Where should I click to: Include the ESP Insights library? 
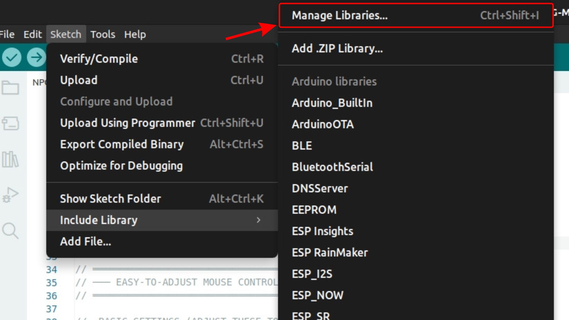[416, 231]
